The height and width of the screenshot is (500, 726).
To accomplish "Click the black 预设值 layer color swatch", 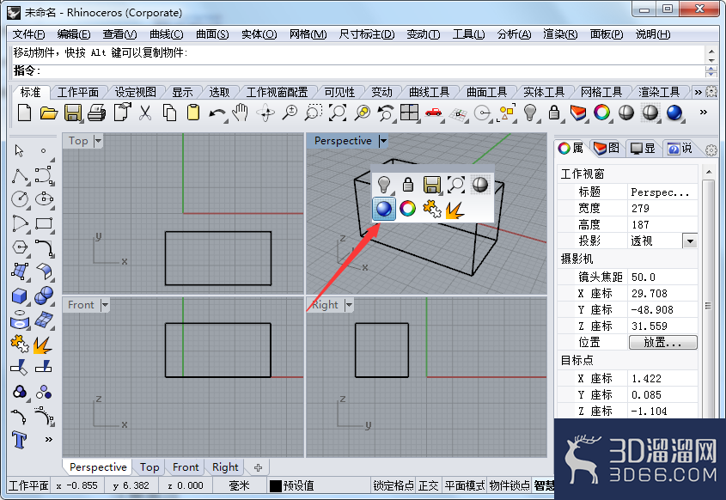I will click(x=276, y=485).
